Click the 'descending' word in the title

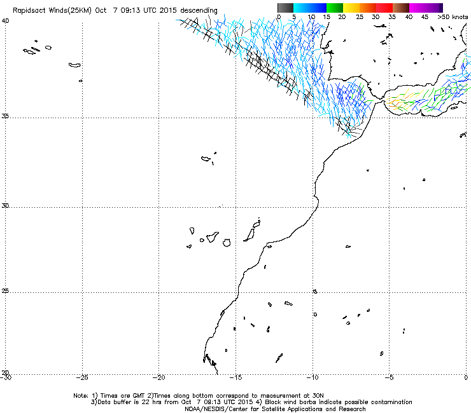(199, 11)
